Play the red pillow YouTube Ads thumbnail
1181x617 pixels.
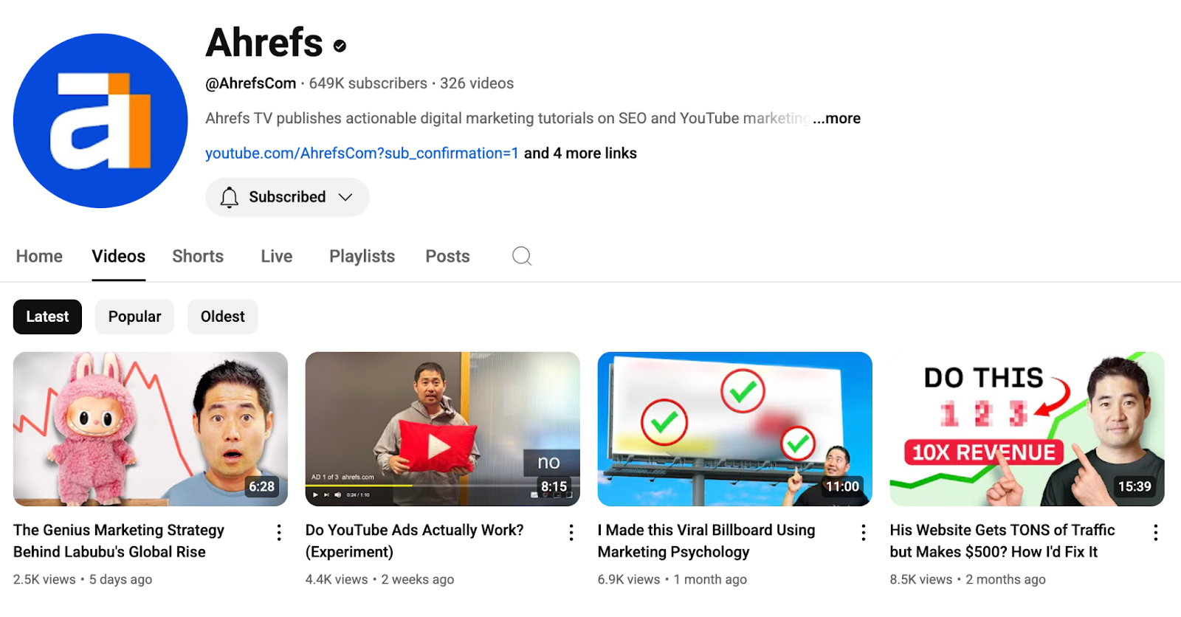(x=443, y=429)
